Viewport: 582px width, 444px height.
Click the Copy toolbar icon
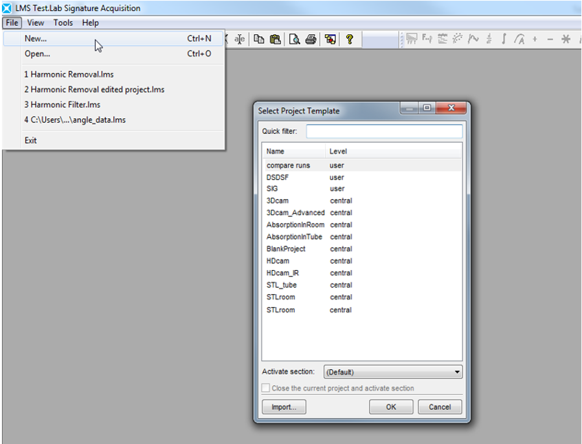(259, 39)
